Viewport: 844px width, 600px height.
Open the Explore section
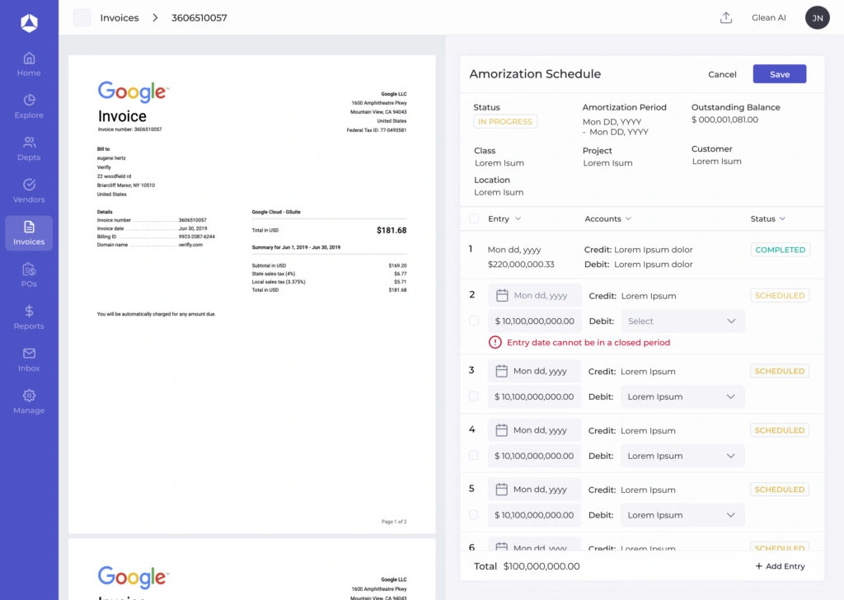coord(29,106)
